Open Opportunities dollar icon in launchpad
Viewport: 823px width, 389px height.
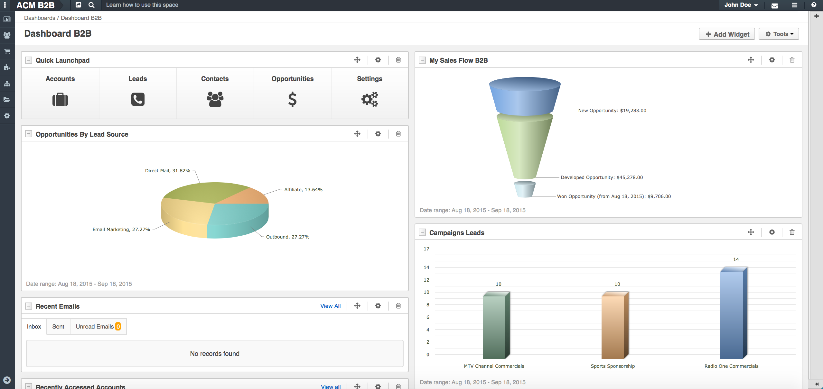coord(292,99)
